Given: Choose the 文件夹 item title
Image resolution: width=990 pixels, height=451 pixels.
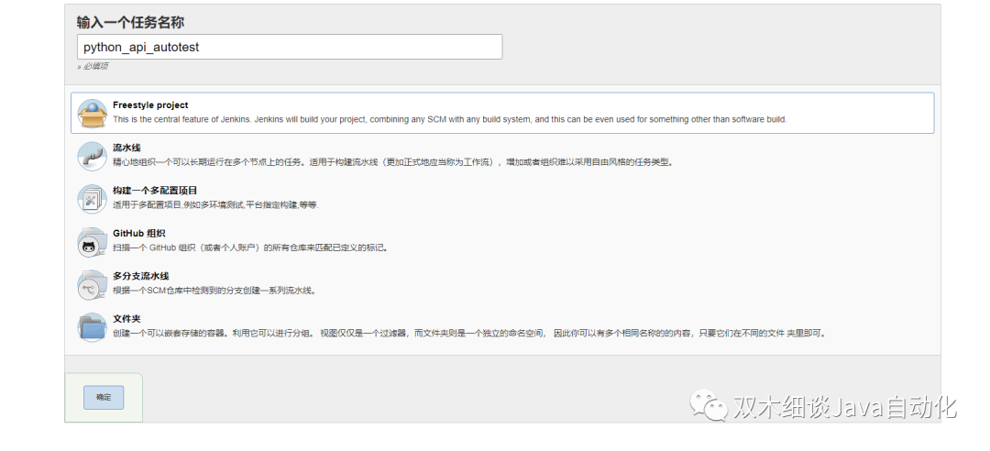Looking at the screenshot, I should click(x=126, y=319).
